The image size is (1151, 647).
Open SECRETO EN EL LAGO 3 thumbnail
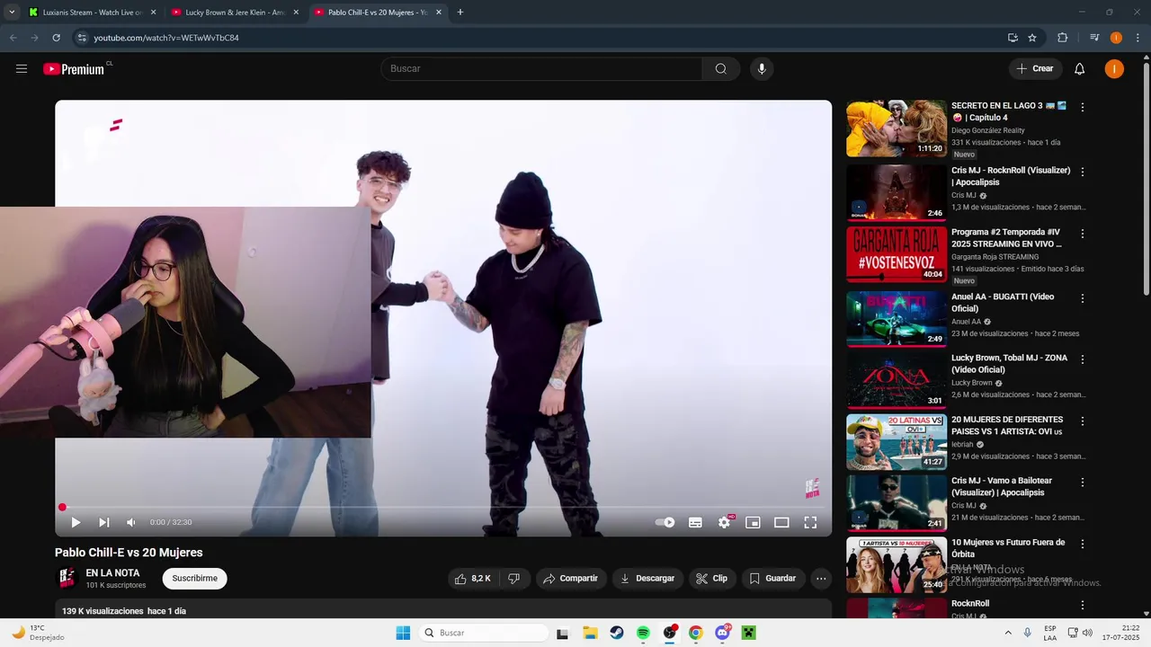pyautogui.click(x=897, y=129)
